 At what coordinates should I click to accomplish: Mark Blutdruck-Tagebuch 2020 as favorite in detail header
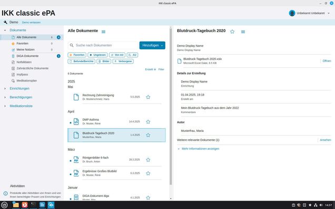click(232, 32)
